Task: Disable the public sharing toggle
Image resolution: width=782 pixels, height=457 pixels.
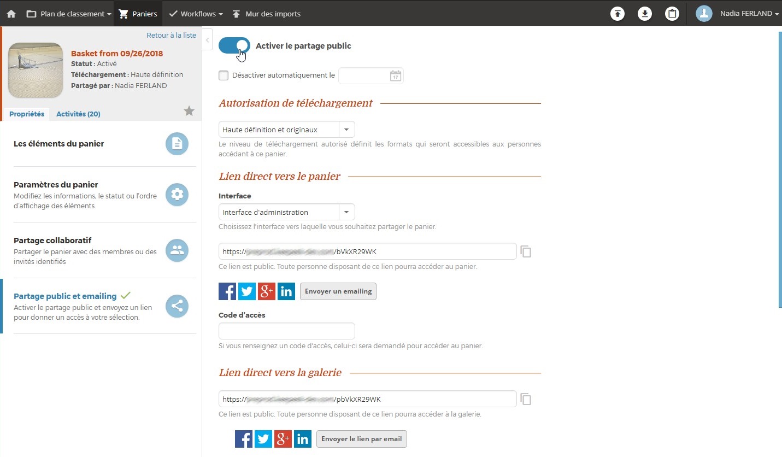Action: click(x=234, y=46)
